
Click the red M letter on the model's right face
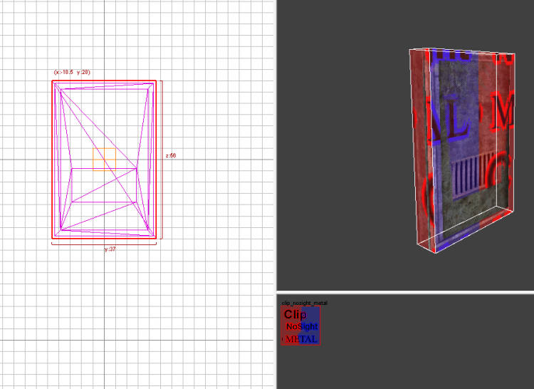pos(504,113)
